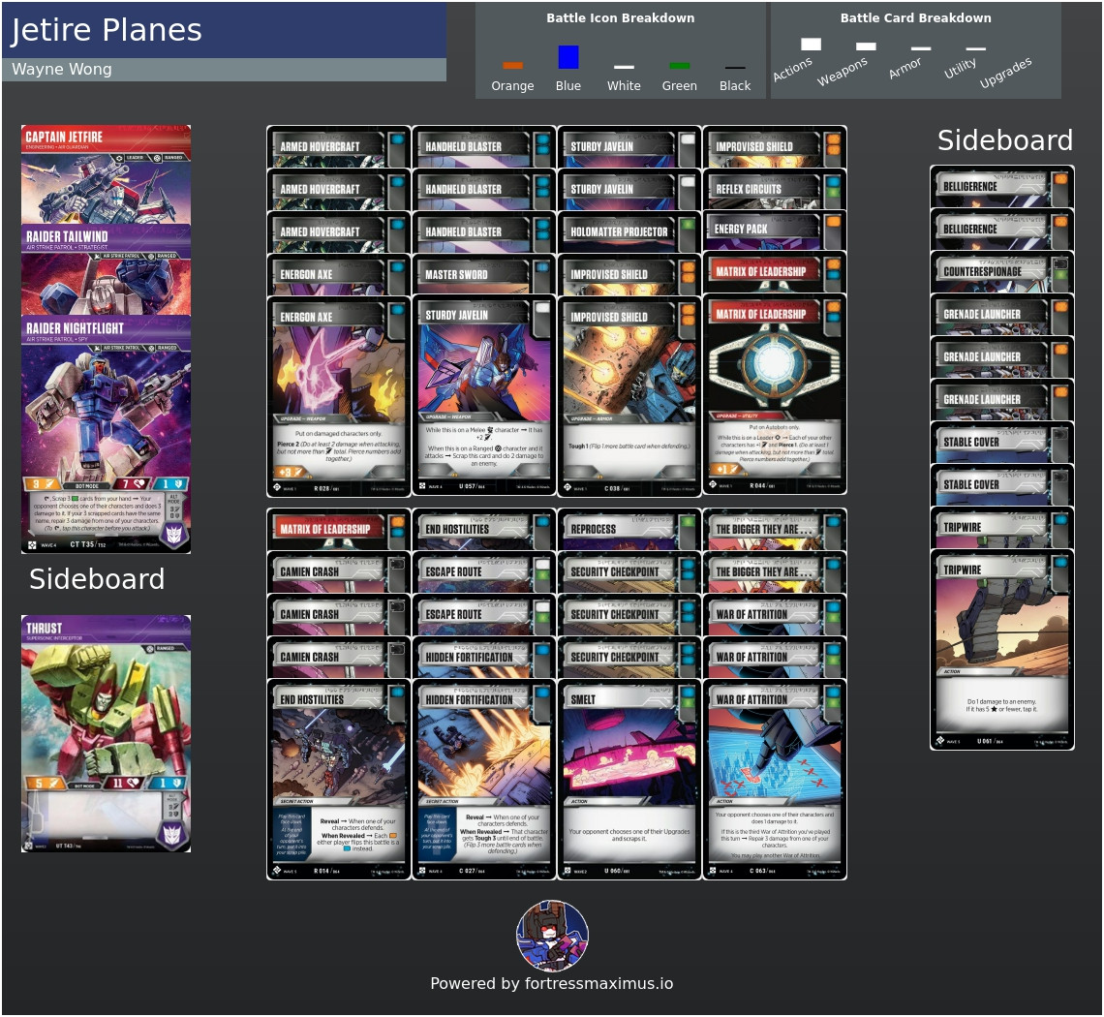Select the white bar in Battle Icon Breakdown
This screenshot has width=1104, height=1017.
[x=624, y=67]
